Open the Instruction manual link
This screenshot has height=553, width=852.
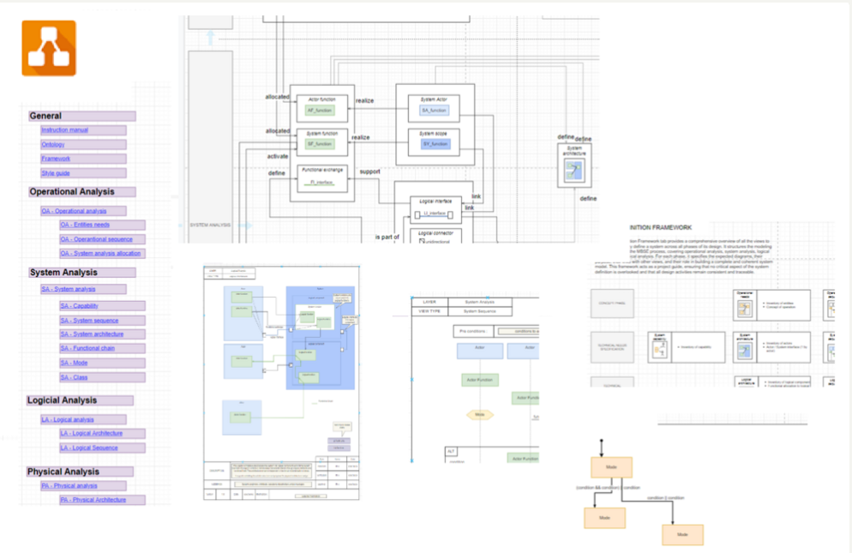click(64, 130)
